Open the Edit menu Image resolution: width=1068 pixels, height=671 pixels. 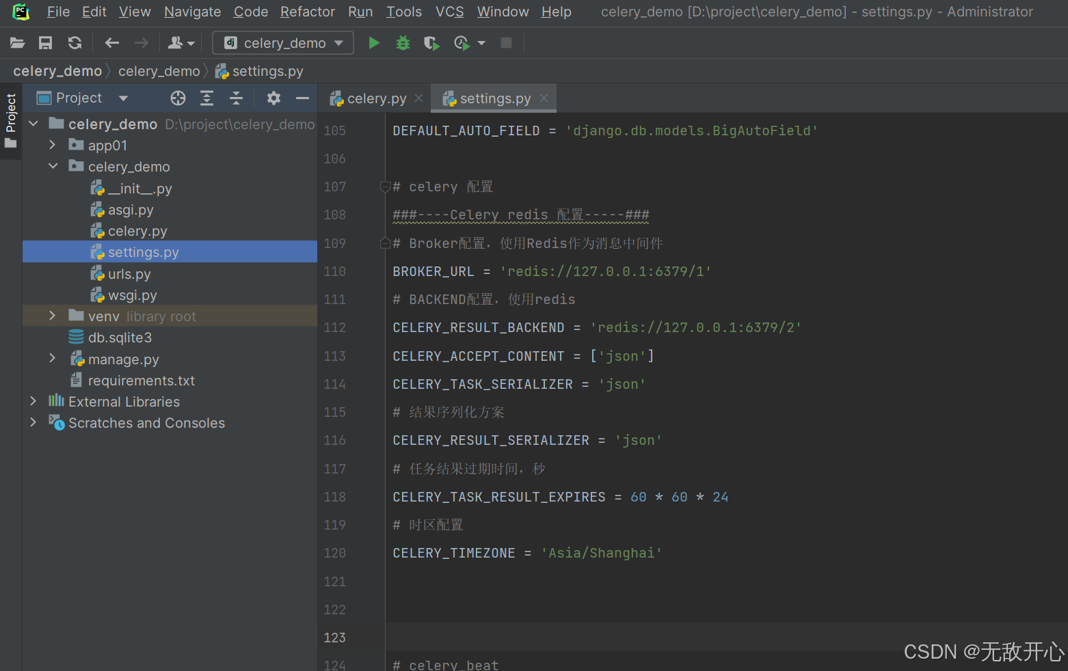pos(94,12)
